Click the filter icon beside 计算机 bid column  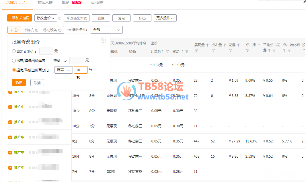[167, 52]
